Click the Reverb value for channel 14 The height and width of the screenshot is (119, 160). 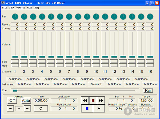click(x=132, y=24)
